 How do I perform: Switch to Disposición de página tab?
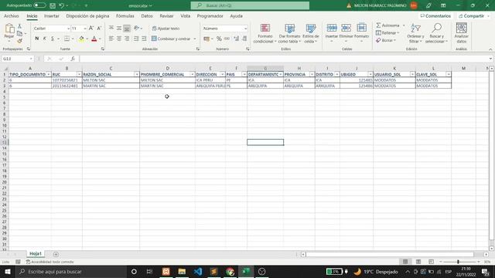click(87, 15)
